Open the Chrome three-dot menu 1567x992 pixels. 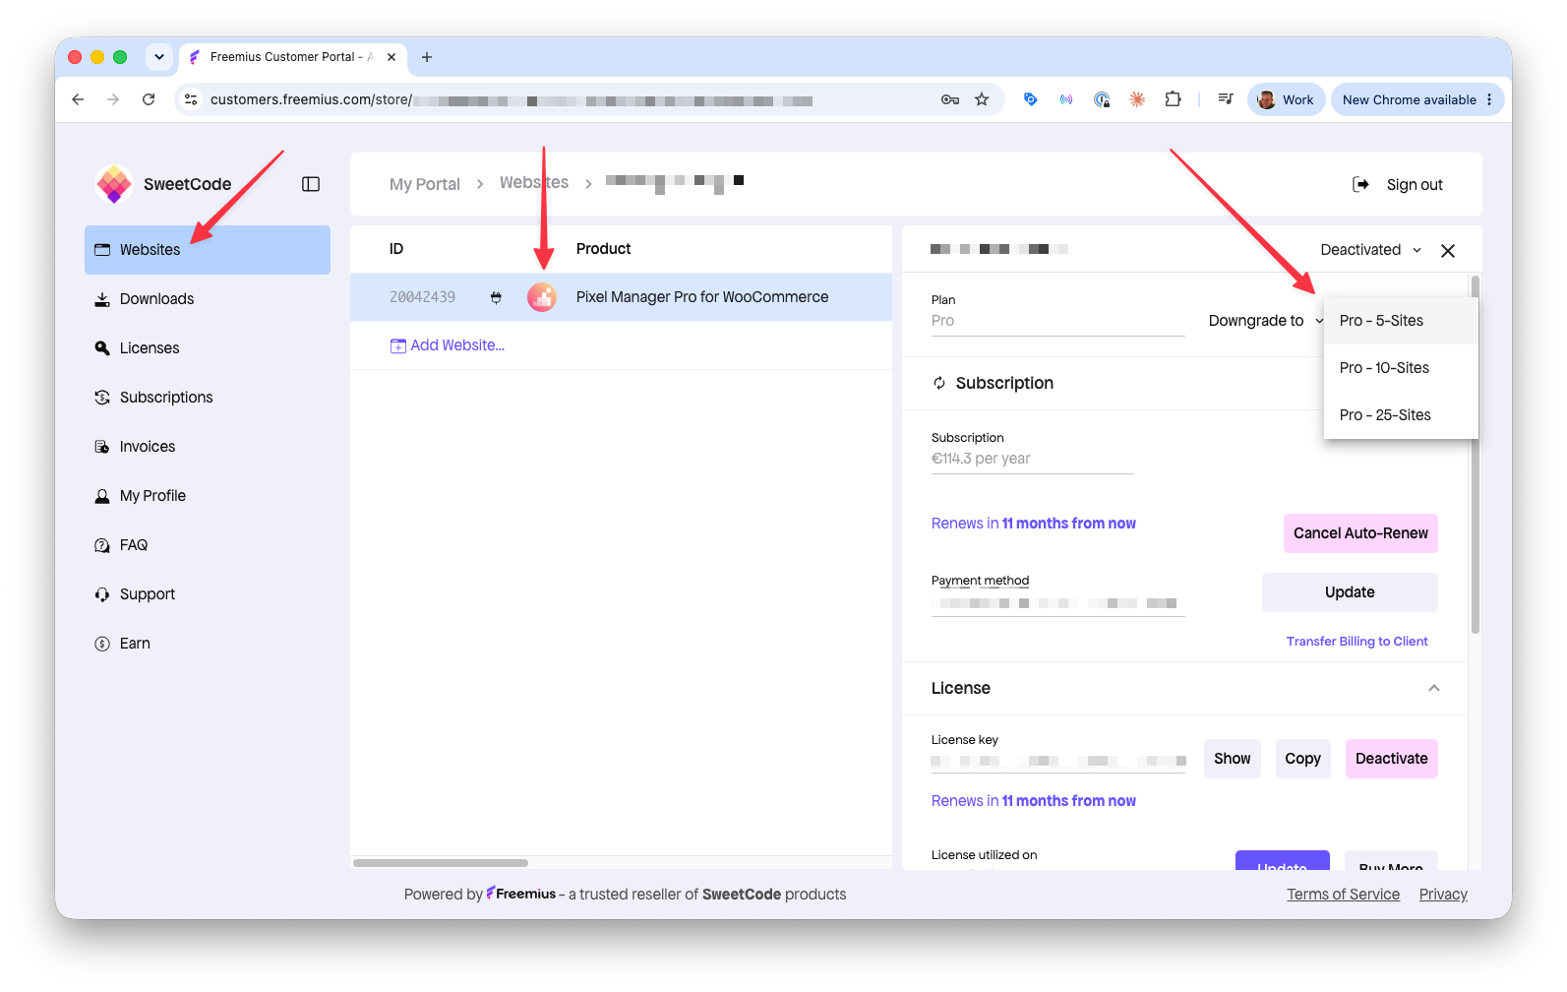(1489, 99)
